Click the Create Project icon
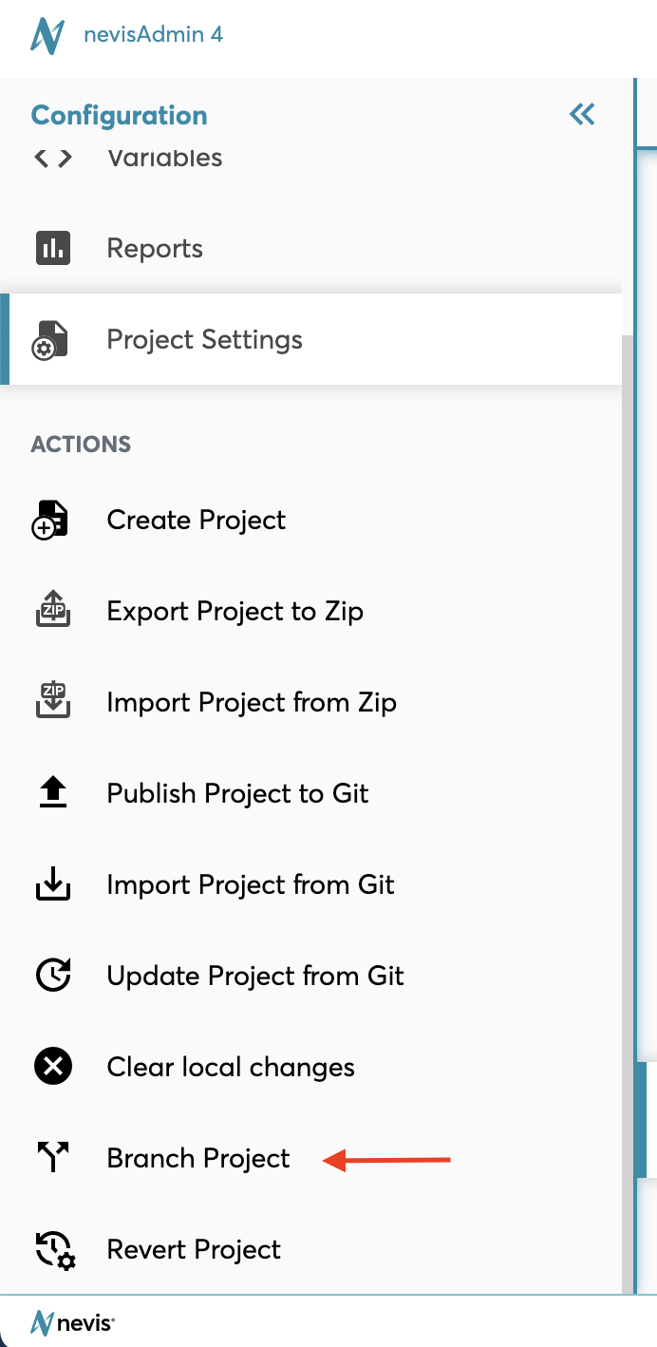Image resolution: width=657 pixels, height=1347 pixels. 51,521
